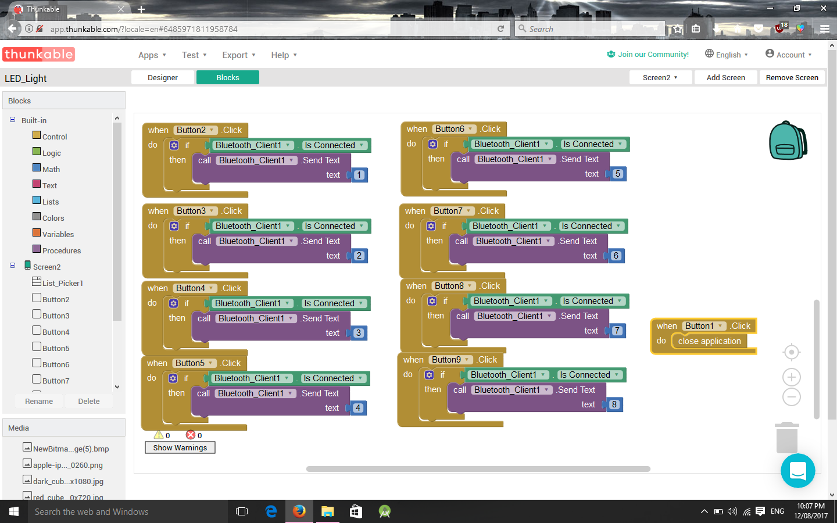The height and width of the screenshot is (523, 837).
Task: Open the if-block gear in Button9 handler
Action: click(429, 375)
